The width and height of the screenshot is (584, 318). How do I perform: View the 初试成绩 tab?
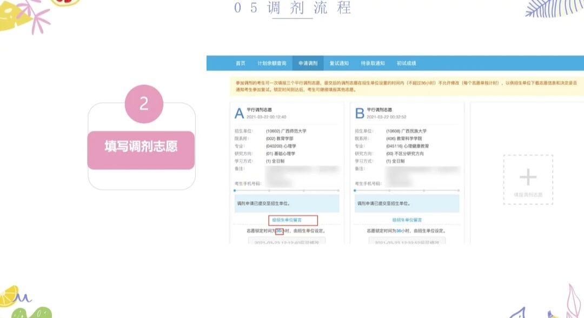point(406,63)
